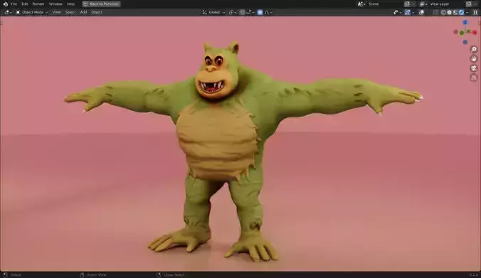The image size is (481, 278).
Task: Click the Zoom View hint in status bar
Action: coord(93,274)
